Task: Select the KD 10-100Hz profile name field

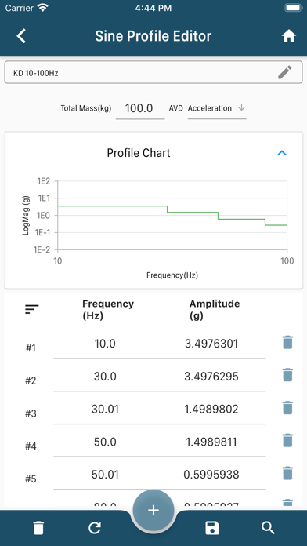Action: pyautogui.click(x=153, y=72)
